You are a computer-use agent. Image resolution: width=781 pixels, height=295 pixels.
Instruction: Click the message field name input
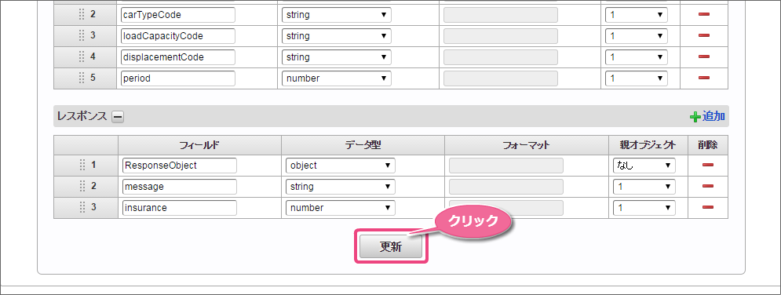(x=179, y=187)
